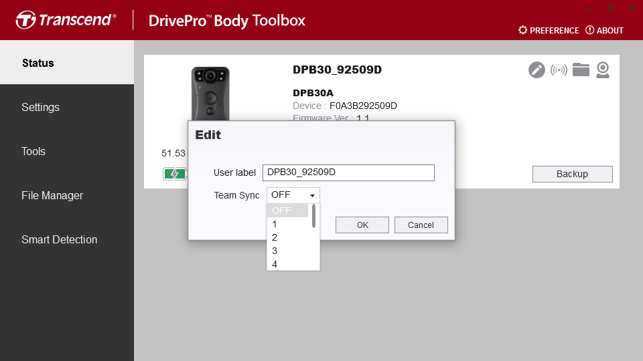This screenshot has height=361, width=643.
Task: Click the pencil edit icon for device
Action: coord(537,70)
